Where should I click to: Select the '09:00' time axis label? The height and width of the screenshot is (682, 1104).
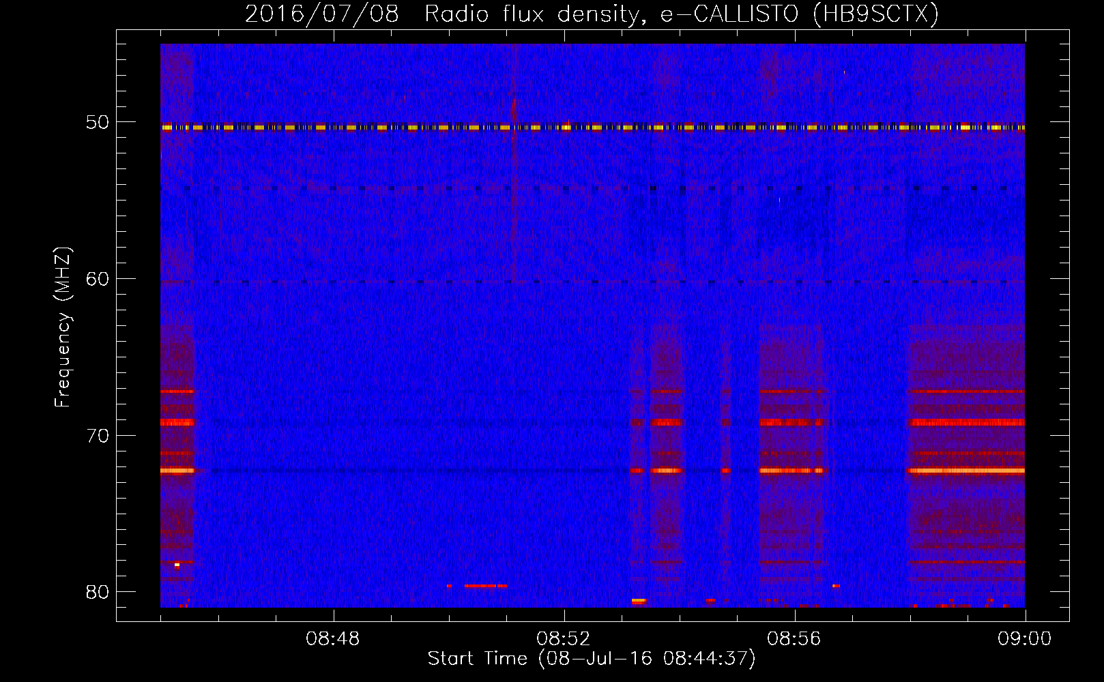(1025, 639)
